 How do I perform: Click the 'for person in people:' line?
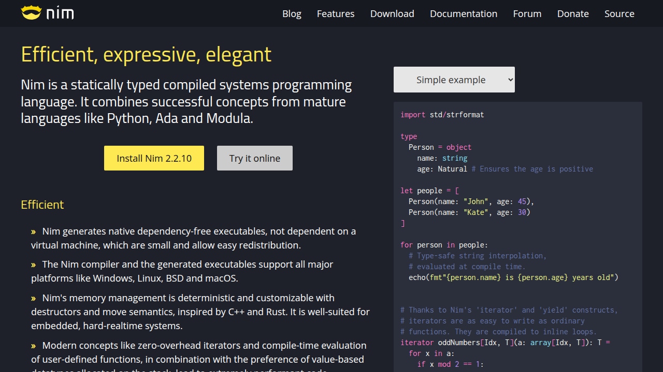tap(444, 245)
